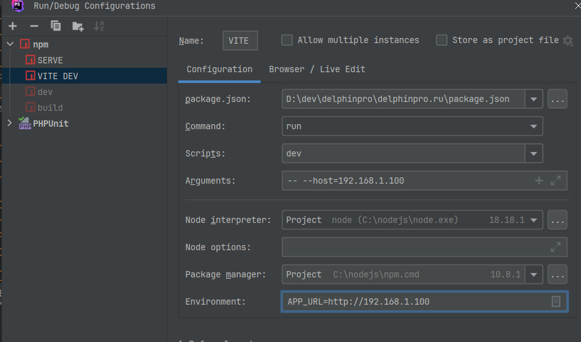
Task: Click the Name input field
Action: tap(240, 41)
